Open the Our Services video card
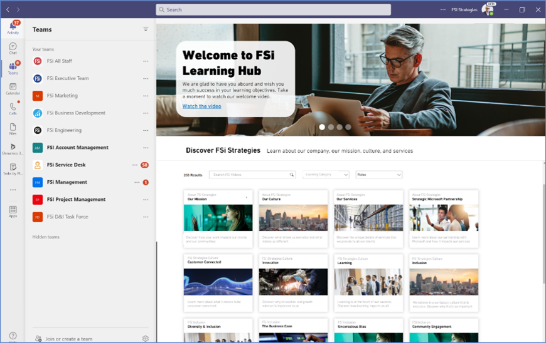The height and width of the screenshot is (343, 546). (368, 218)
